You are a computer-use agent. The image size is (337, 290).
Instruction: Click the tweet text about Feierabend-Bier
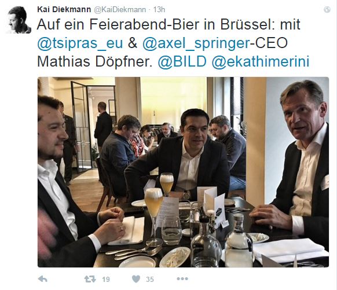[x=173, y=43]
